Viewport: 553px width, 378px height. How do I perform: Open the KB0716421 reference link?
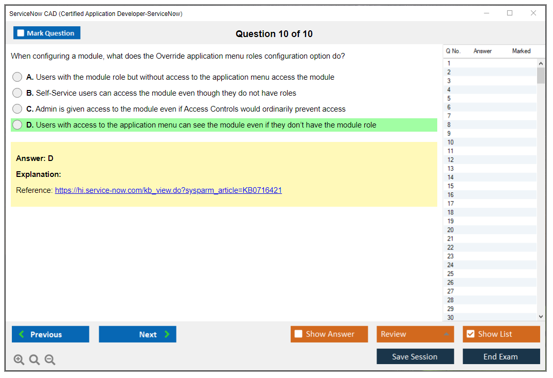point(168,190)
